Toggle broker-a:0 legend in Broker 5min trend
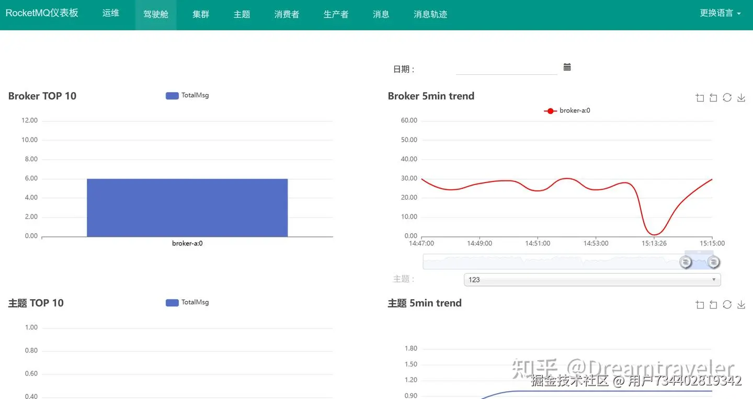 point(567,111)
